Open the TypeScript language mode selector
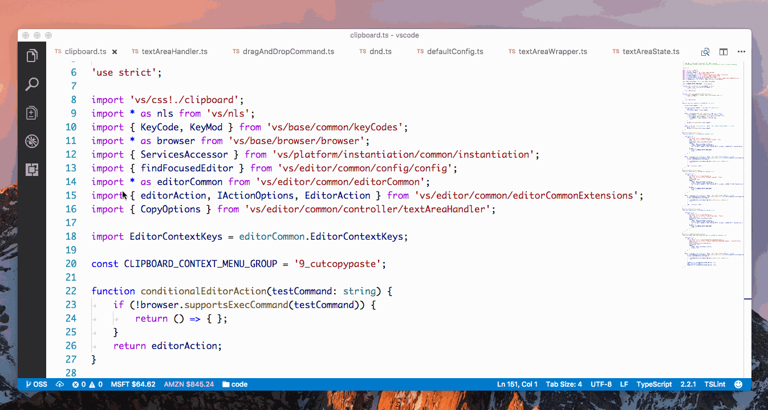Image resolution: width=768 pixels, height=410 pixels. tap(654, 384)
